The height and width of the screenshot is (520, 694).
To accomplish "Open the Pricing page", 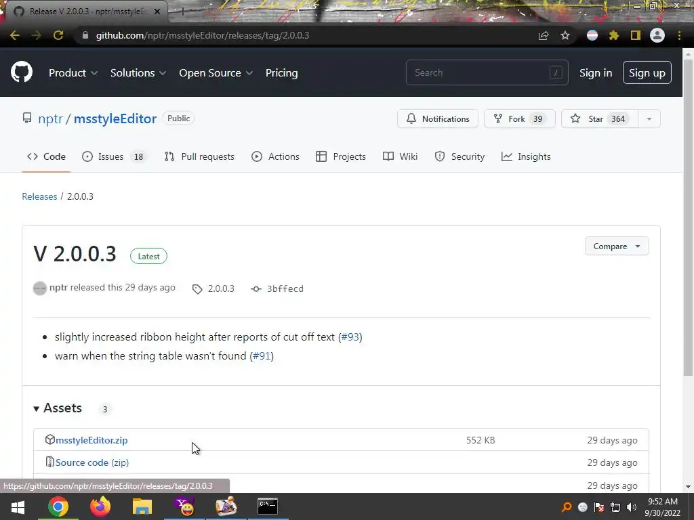I will point(281,73).
